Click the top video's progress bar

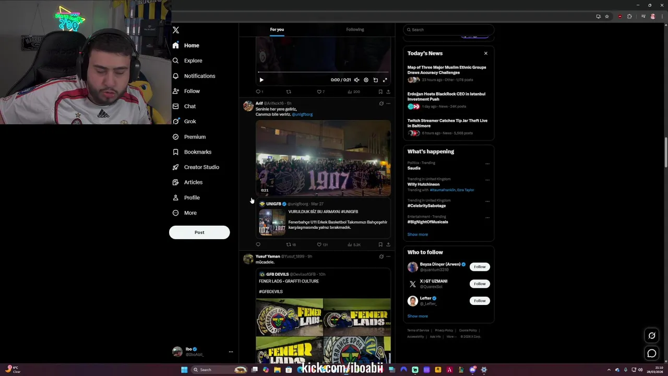click(x=323, y=72)
